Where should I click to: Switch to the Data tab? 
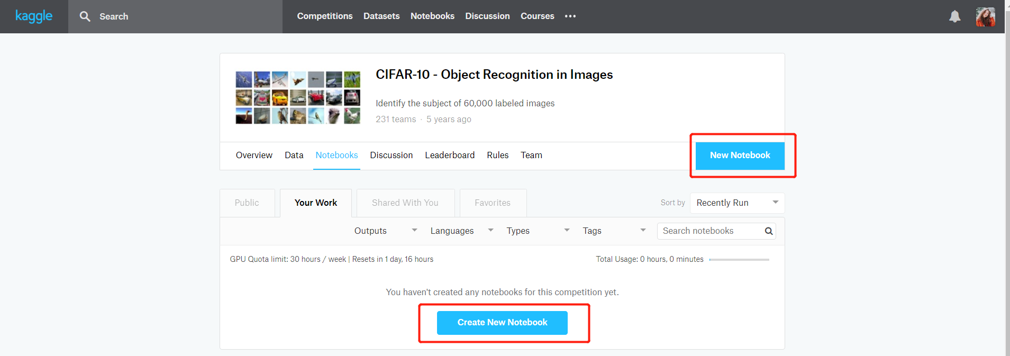coord(294,155)
